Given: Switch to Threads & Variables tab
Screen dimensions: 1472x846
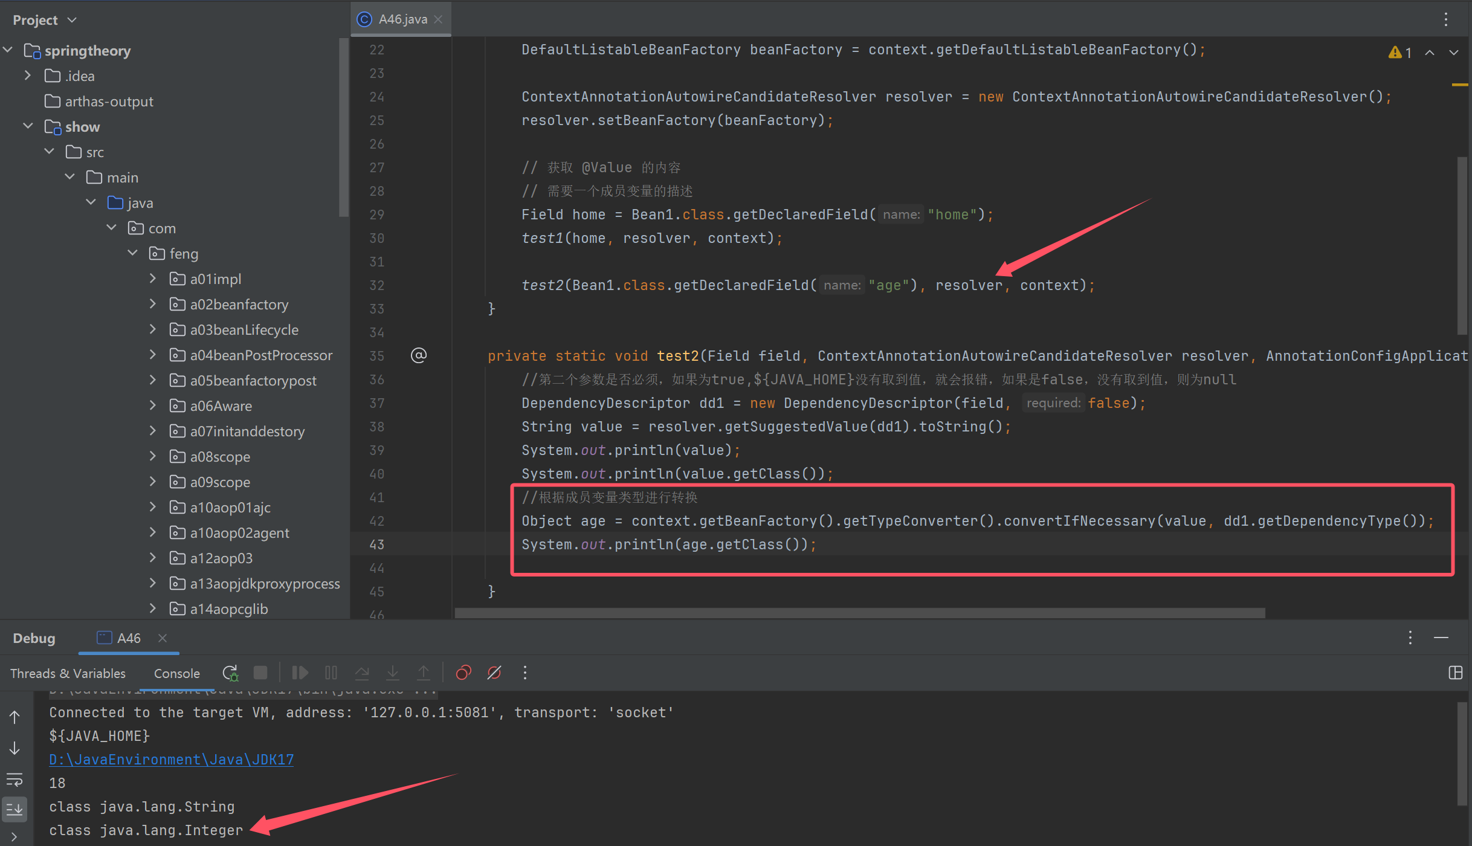Looking at the screenshot, I should click(68, 673).
